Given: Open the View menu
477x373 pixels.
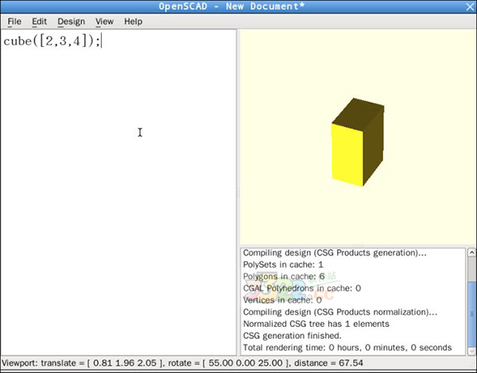Looking at the screenshot, I should (x=104, y=21).
